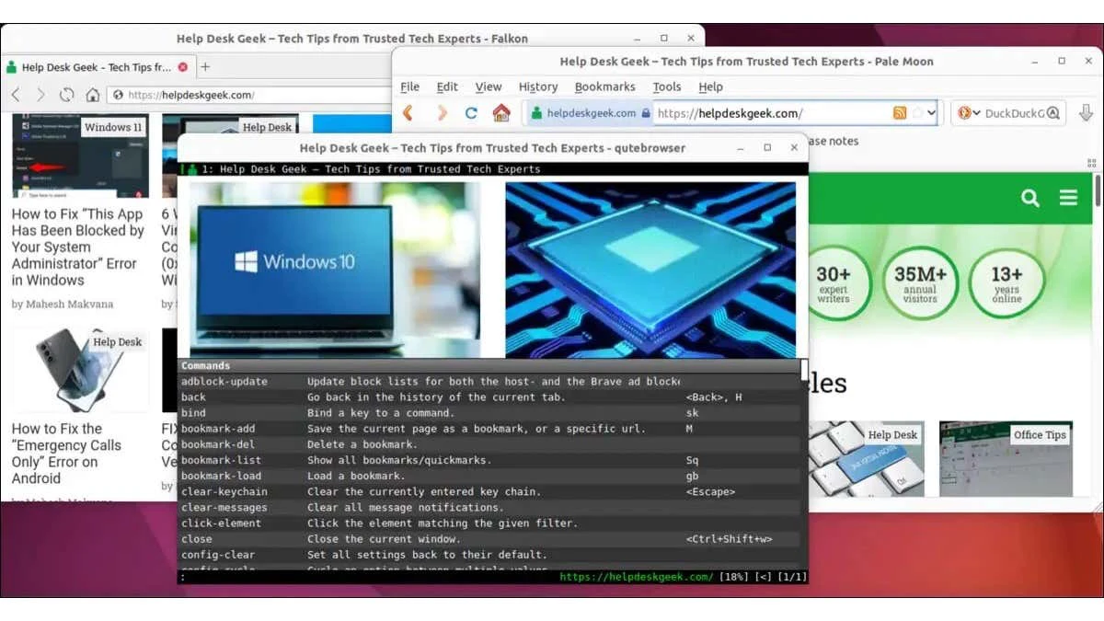The width and height of the screenshot is (1104, 621).
Task: Open the DuckDuckGo search engine dropdown
Action: [x=968, y=113]
